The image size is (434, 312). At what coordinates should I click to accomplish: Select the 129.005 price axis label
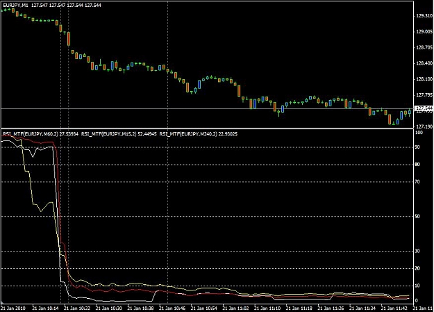click(x=424, y=31)
